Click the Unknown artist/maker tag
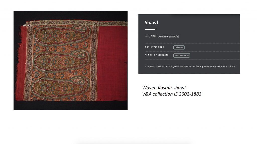 (179, 47)
